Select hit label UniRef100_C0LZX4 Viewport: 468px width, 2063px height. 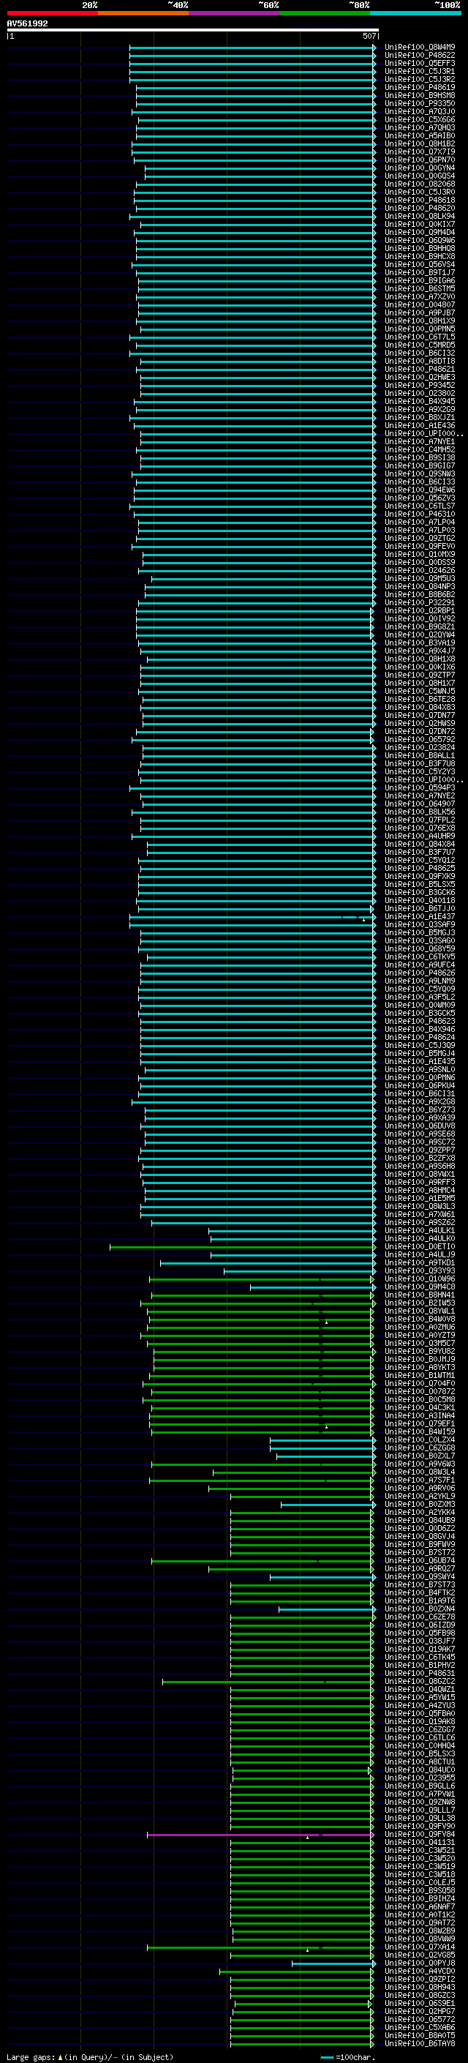point(419,1440)
